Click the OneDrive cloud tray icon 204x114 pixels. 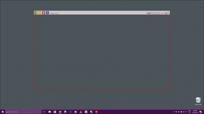click(x=181, y=112)
